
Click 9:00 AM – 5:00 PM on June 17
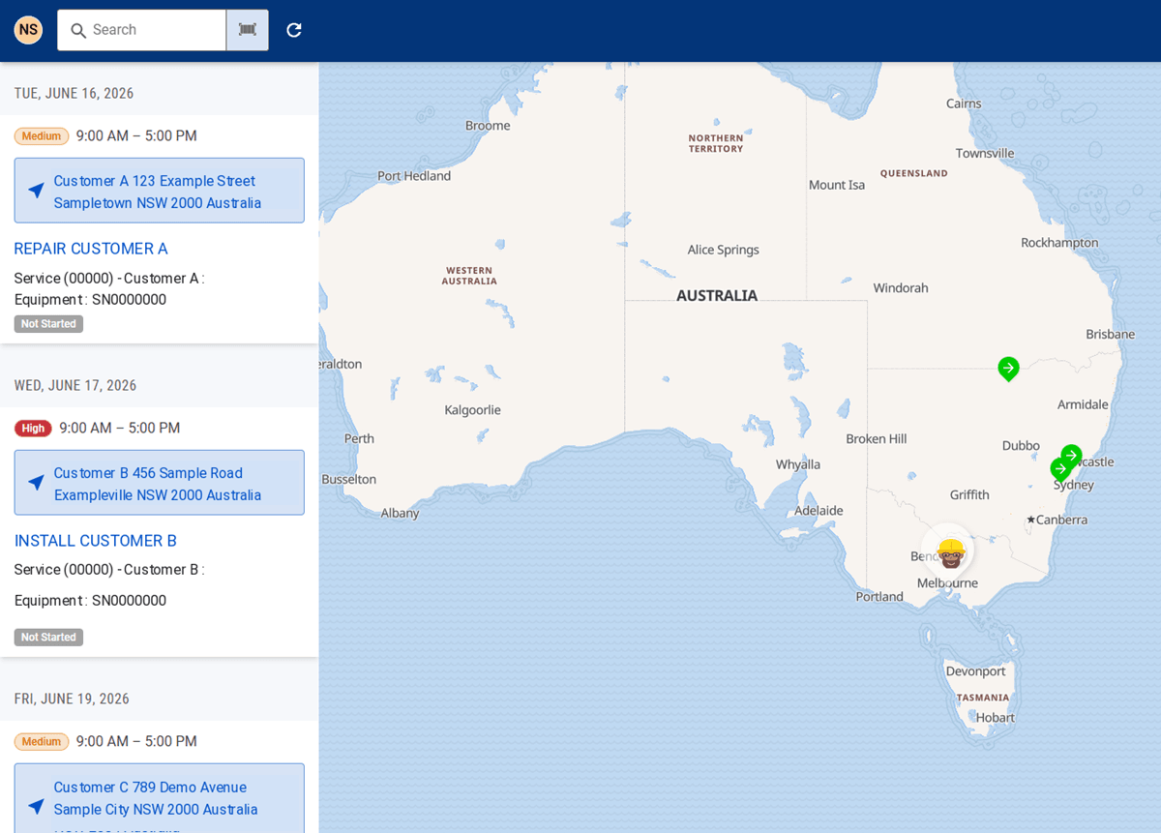point(120,429)
